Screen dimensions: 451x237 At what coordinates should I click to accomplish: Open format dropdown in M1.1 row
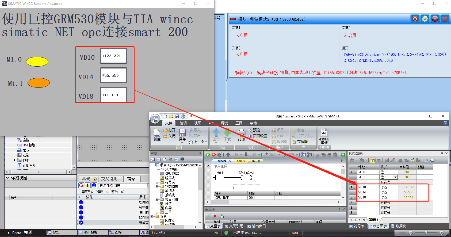(395, 177)
